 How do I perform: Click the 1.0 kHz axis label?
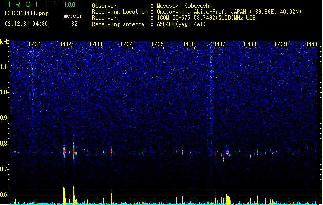(x=5, y=92)
